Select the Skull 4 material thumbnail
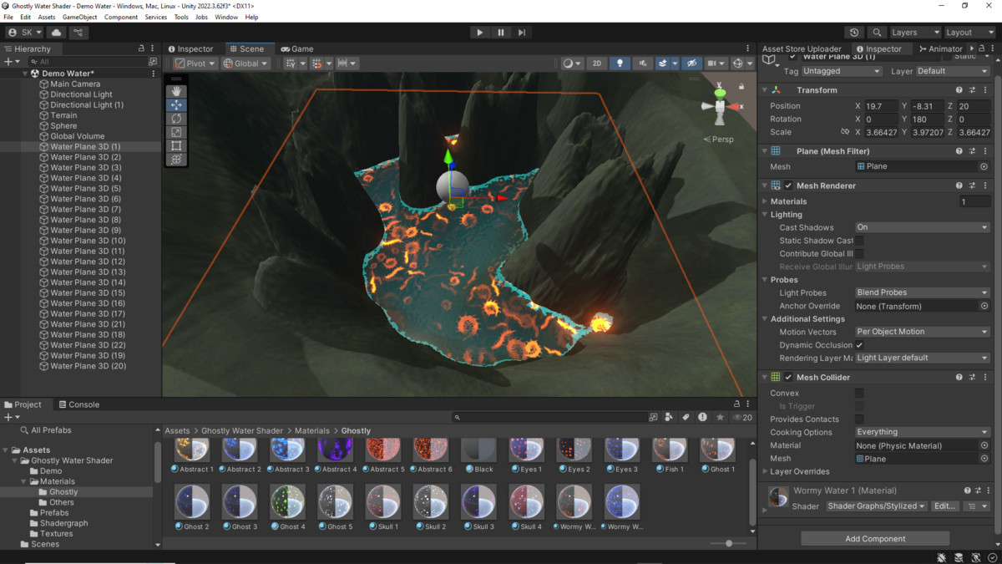This screenshot has width=1002, height=564. pyautogui.click(x=526, y=502)
